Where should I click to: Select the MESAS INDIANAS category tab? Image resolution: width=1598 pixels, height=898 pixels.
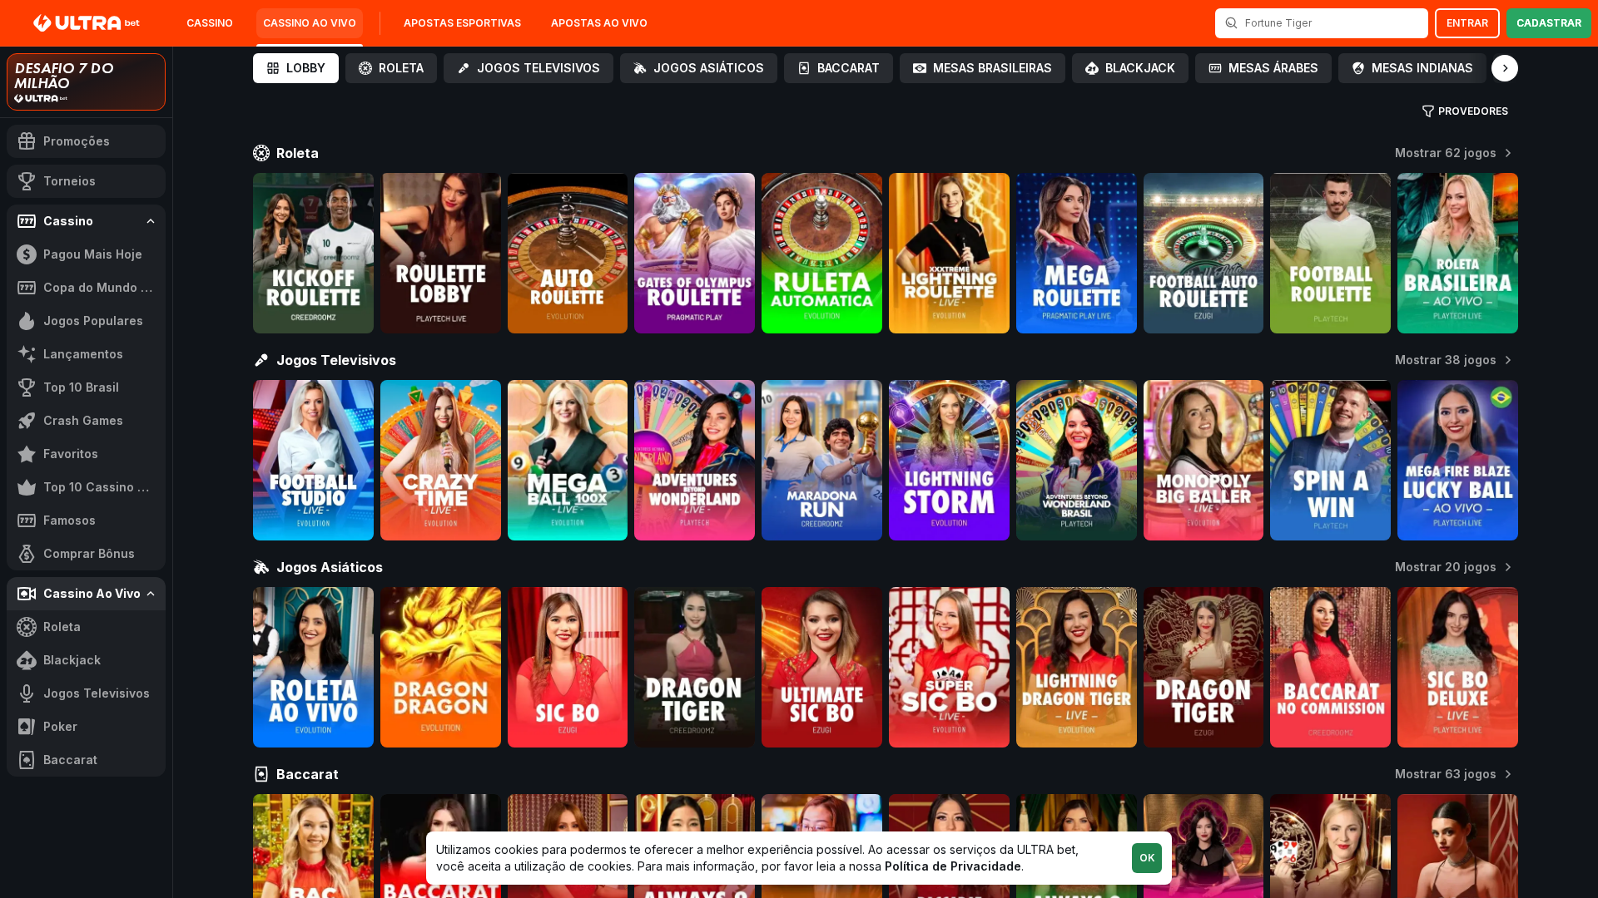1412,68
